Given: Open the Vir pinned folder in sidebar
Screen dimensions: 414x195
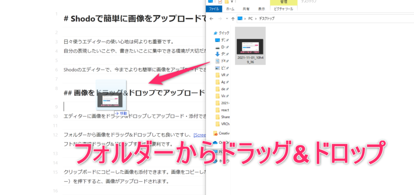Looking at the screenshot, I should [222, 95].
